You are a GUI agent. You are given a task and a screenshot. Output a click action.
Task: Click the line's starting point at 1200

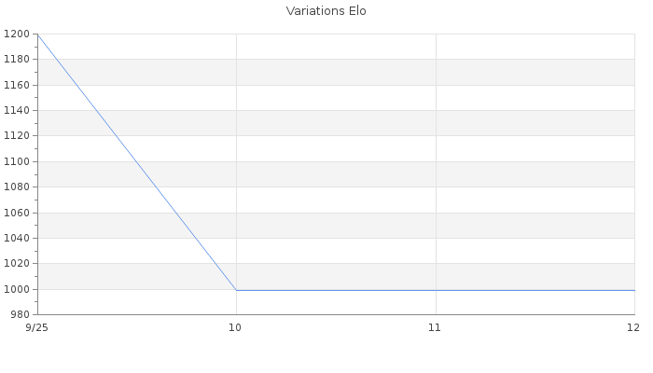tap(37, 35)
